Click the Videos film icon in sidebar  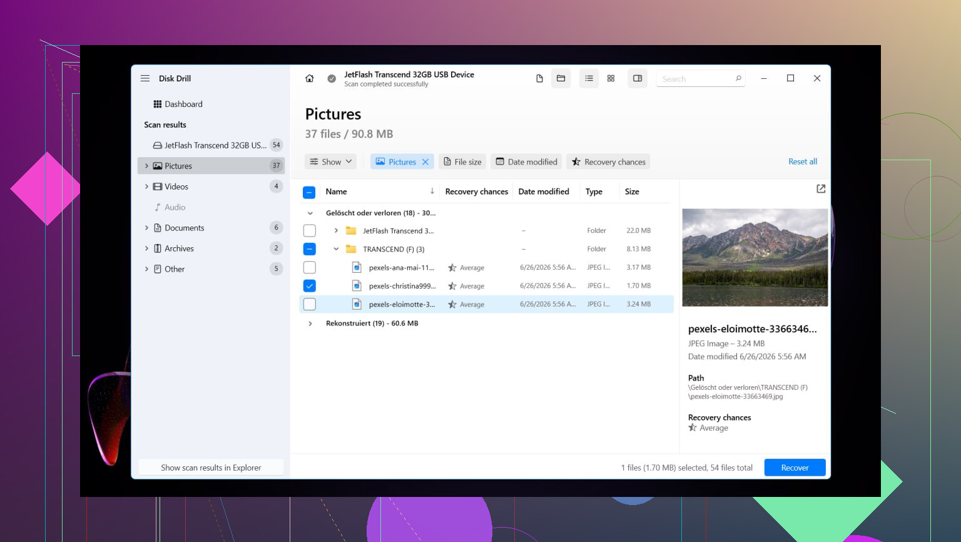(158, 187)
